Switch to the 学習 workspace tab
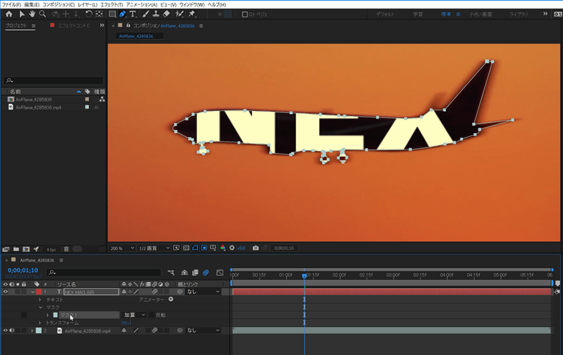563x355 pixels. [x=418, y=14]
